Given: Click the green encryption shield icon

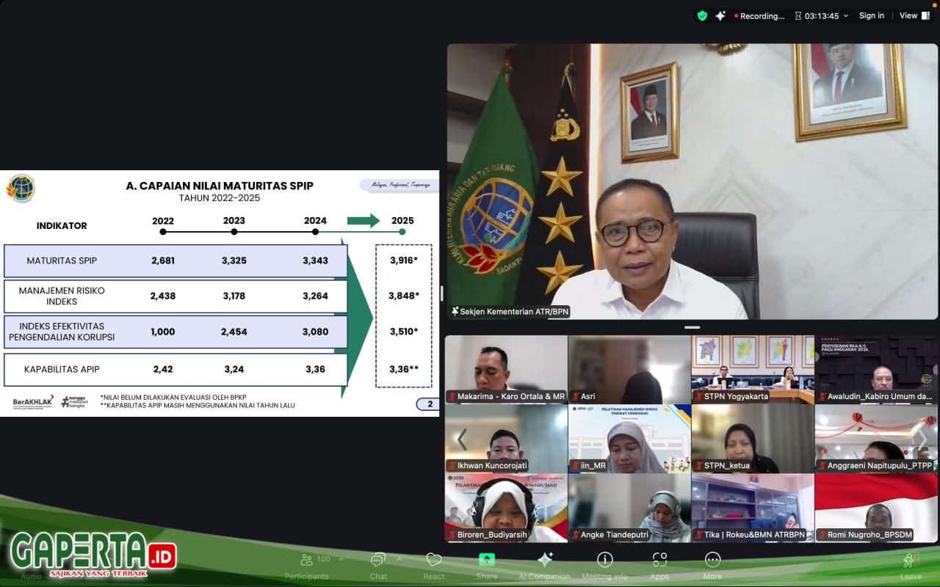Looking at the screenshot, I should pos(702,15).
